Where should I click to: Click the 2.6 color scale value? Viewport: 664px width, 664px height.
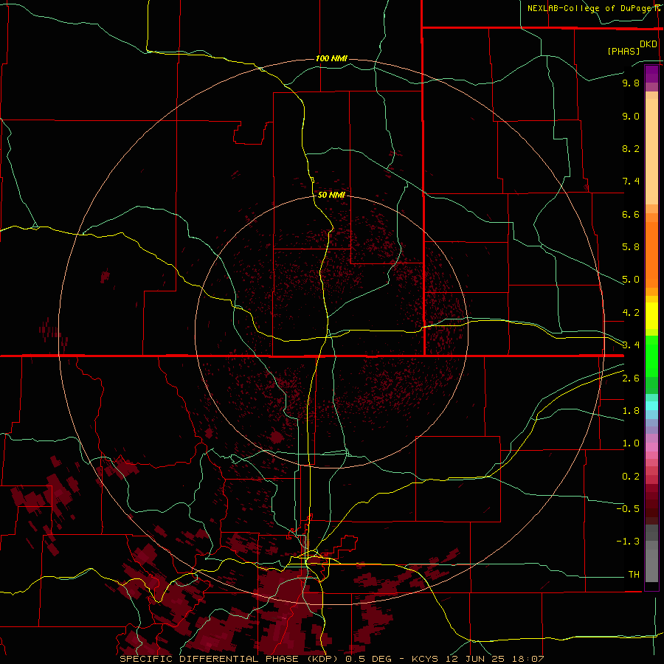coord(631,378)
